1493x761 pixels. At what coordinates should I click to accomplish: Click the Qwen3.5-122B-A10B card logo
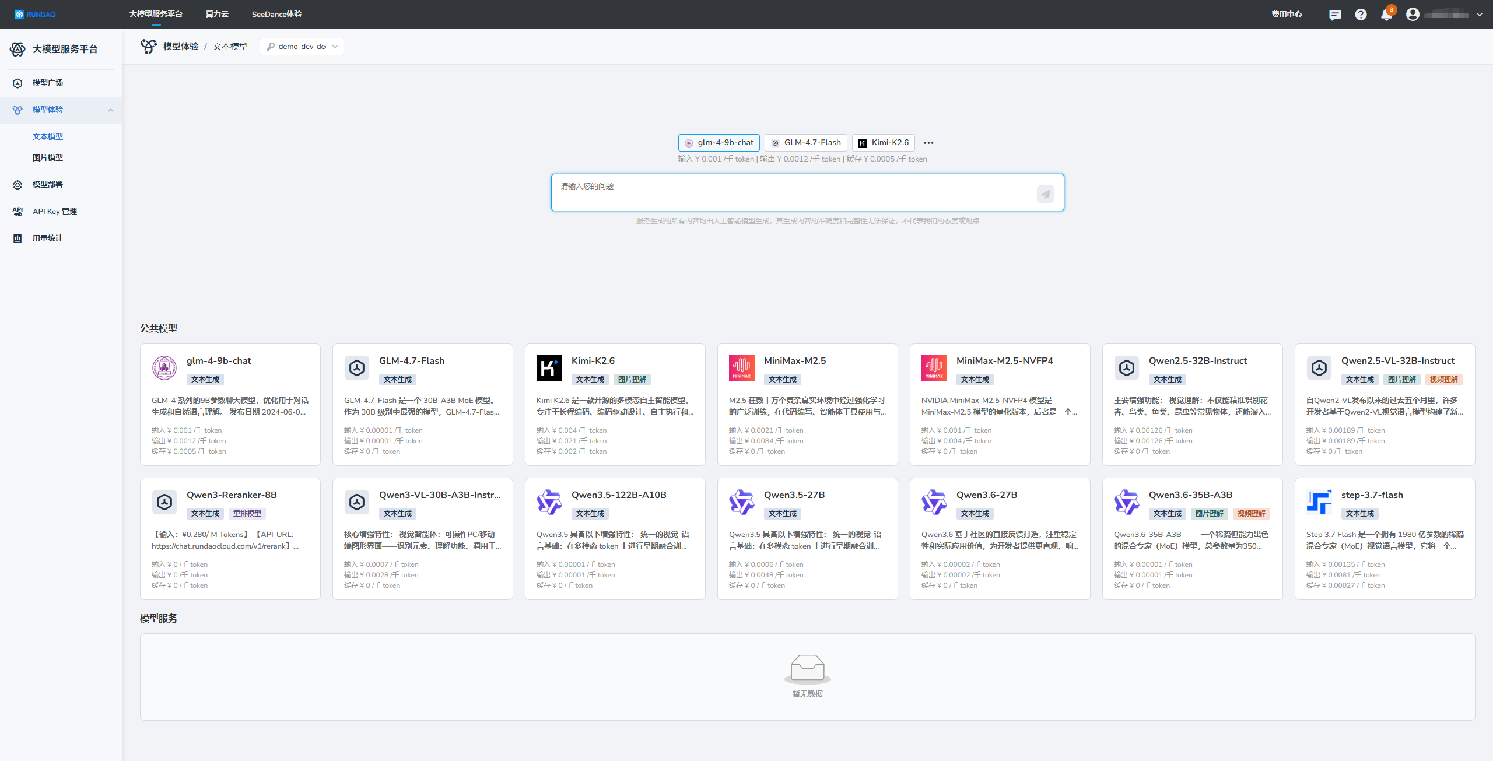(549, 502)
